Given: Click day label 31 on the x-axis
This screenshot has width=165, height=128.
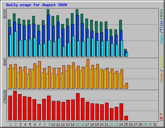Looking at the screenshot, I should [155, 124].
